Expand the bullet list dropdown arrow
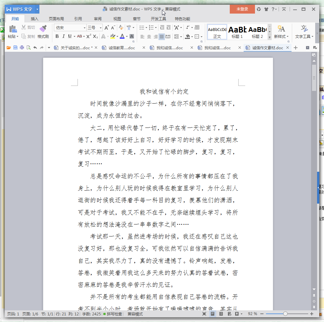The height and width of the screenshot is (322, 324). 146,28
